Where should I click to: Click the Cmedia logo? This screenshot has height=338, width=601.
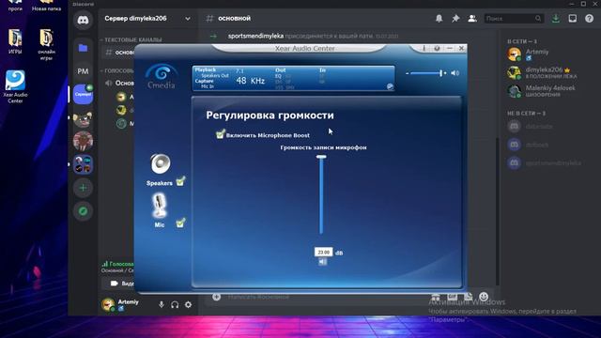tap(162, 76)
